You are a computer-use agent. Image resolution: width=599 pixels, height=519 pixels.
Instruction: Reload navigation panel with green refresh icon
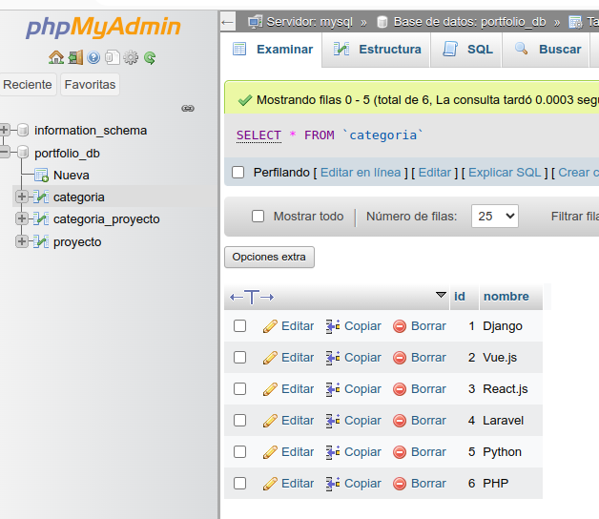[150, 58]
